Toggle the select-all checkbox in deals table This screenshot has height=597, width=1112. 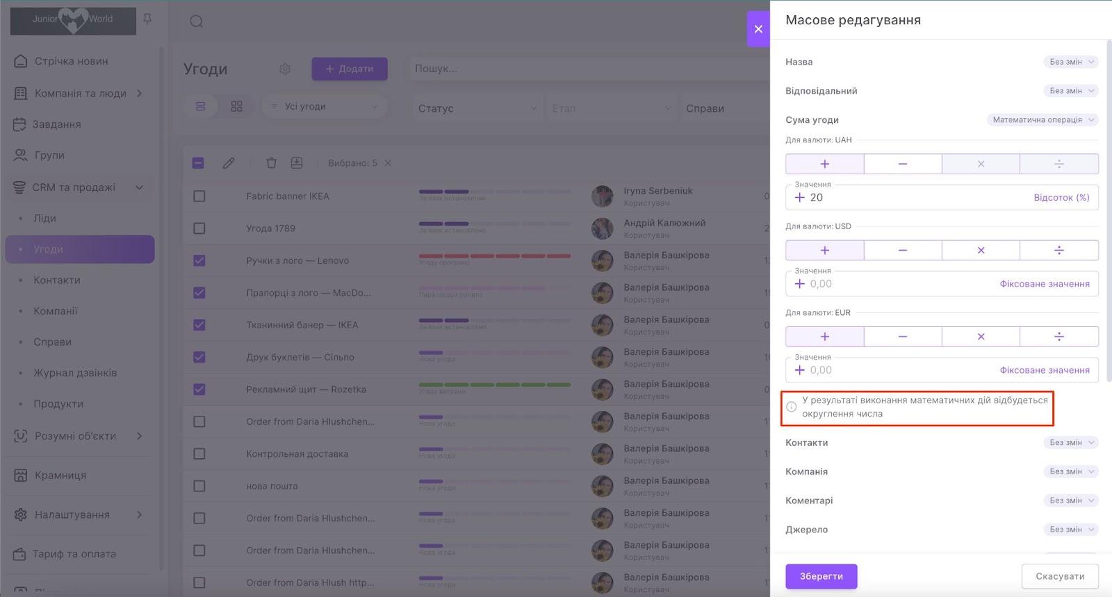(x=198, y=163)
